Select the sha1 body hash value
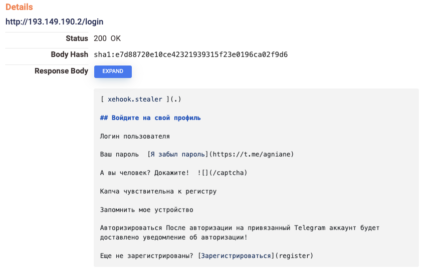Screen dimensions: 430x277 point(190,54)
